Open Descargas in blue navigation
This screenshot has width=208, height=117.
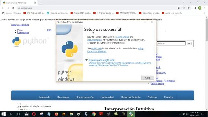point(63,97)
